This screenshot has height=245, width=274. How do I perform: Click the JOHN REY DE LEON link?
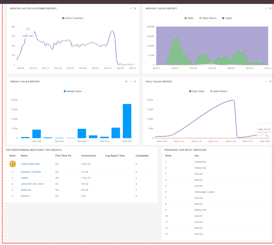(32, 184)
